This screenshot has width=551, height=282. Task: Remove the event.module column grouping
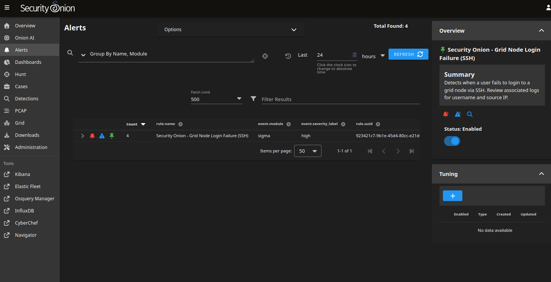pyautogui.click(x=288, y=124)
